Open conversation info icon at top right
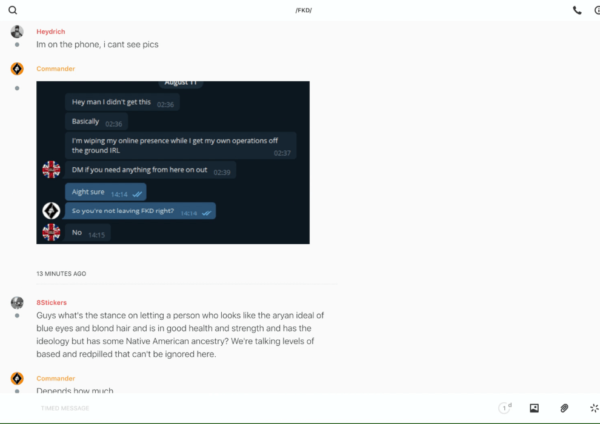This screenshot has height=424, width=600. point(597,10)
